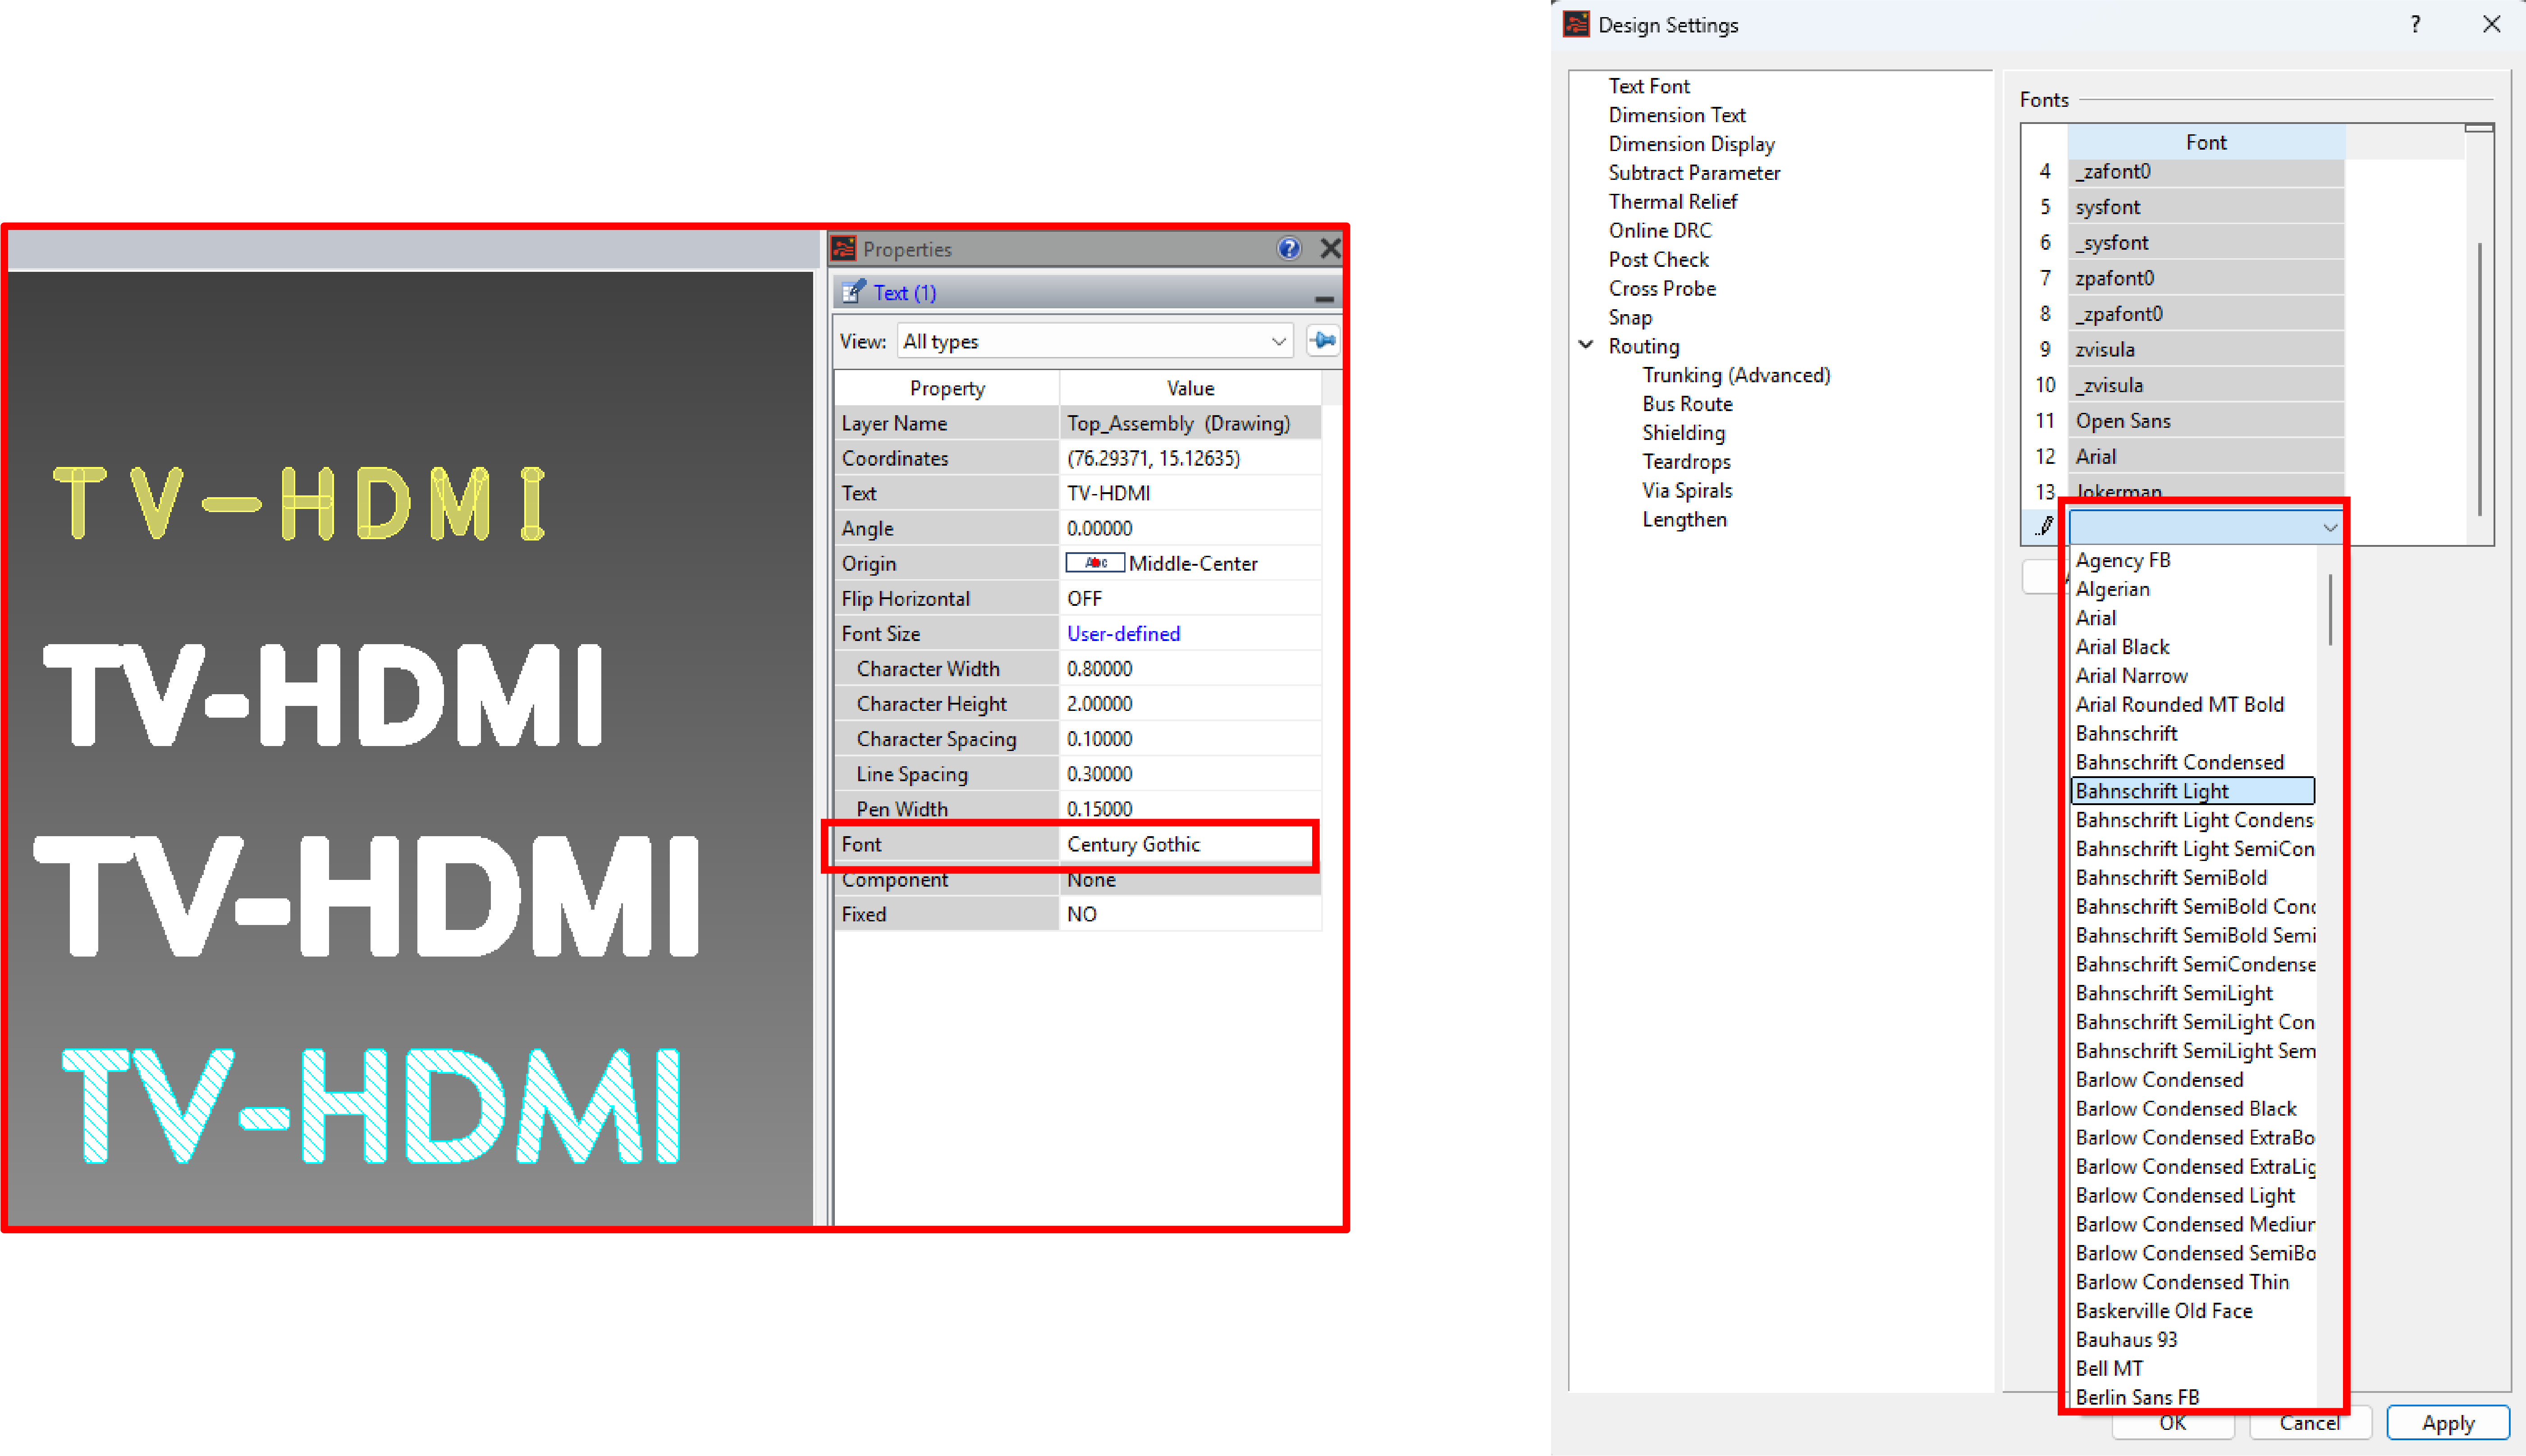The image size is (2526, 1456).
Task: Click the Text value TV-HDMI cell
Action: pos(1190,493)
